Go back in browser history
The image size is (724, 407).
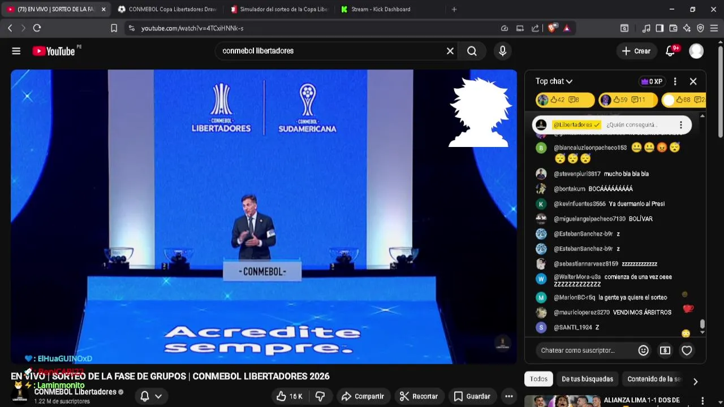(x=10, y=28)
